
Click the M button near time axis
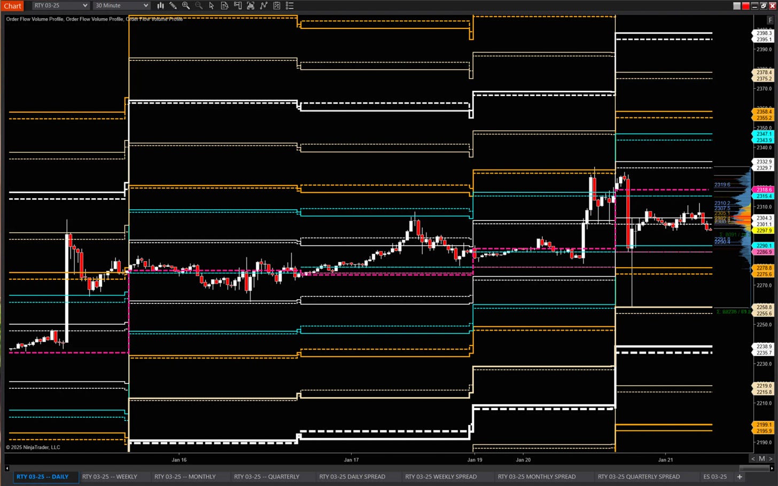(x=762, y=459)
